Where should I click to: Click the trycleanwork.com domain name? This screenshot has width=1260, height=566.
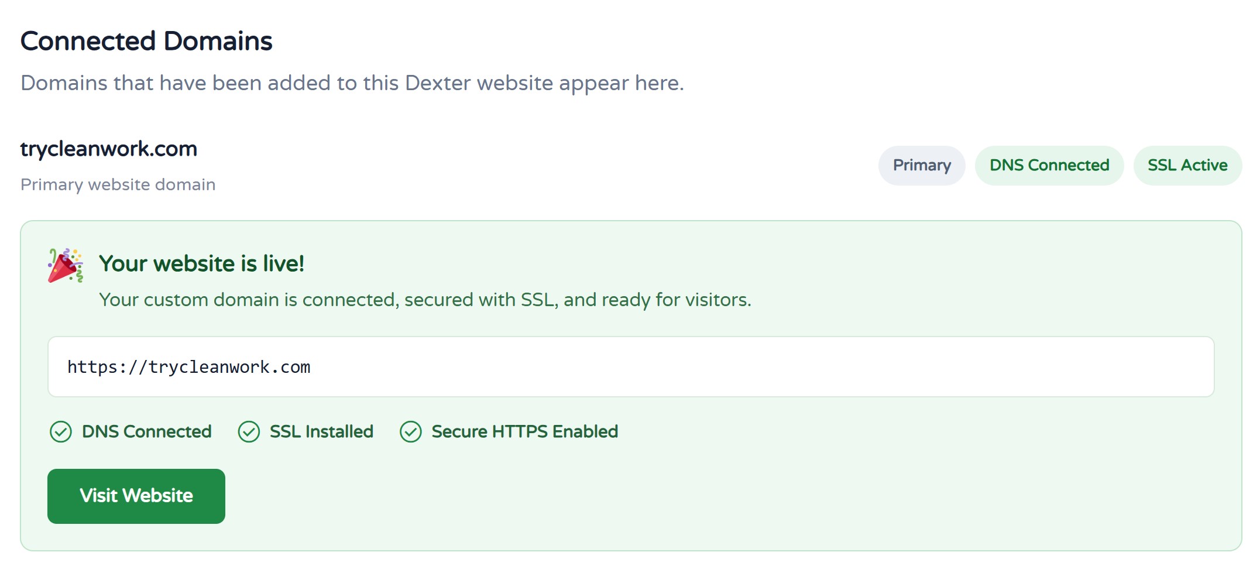coord(109,149)
